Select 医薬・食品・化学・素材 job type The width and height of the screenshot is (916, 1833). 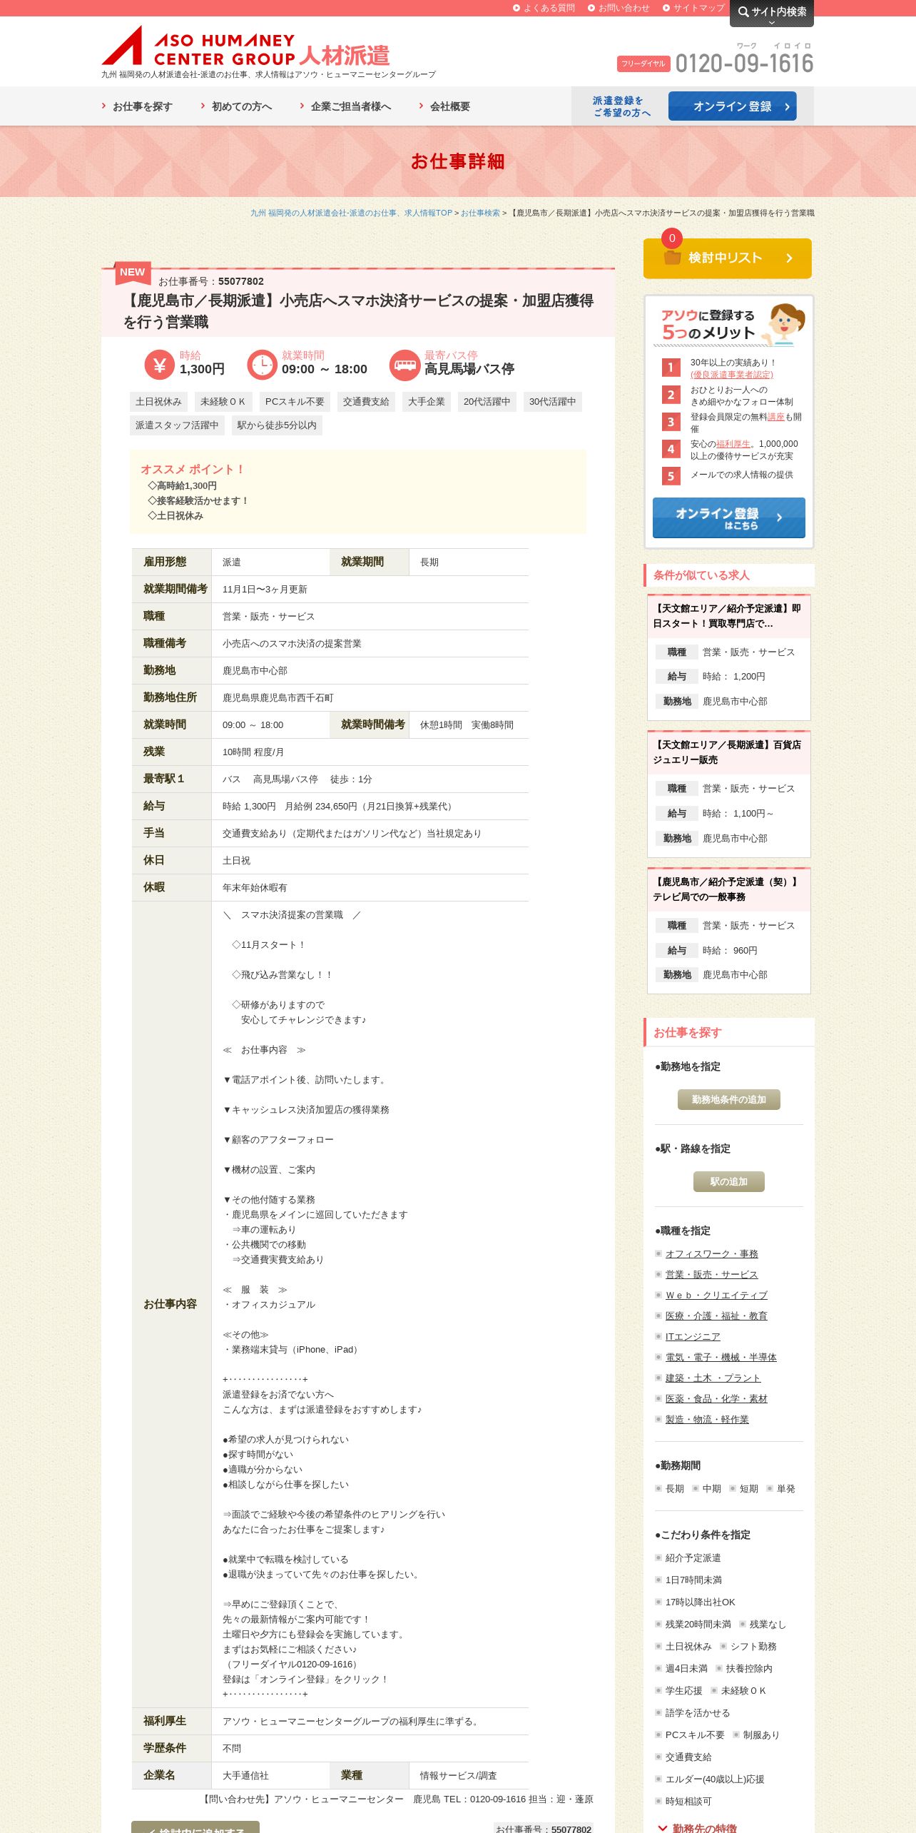[x=716, y=1398]
